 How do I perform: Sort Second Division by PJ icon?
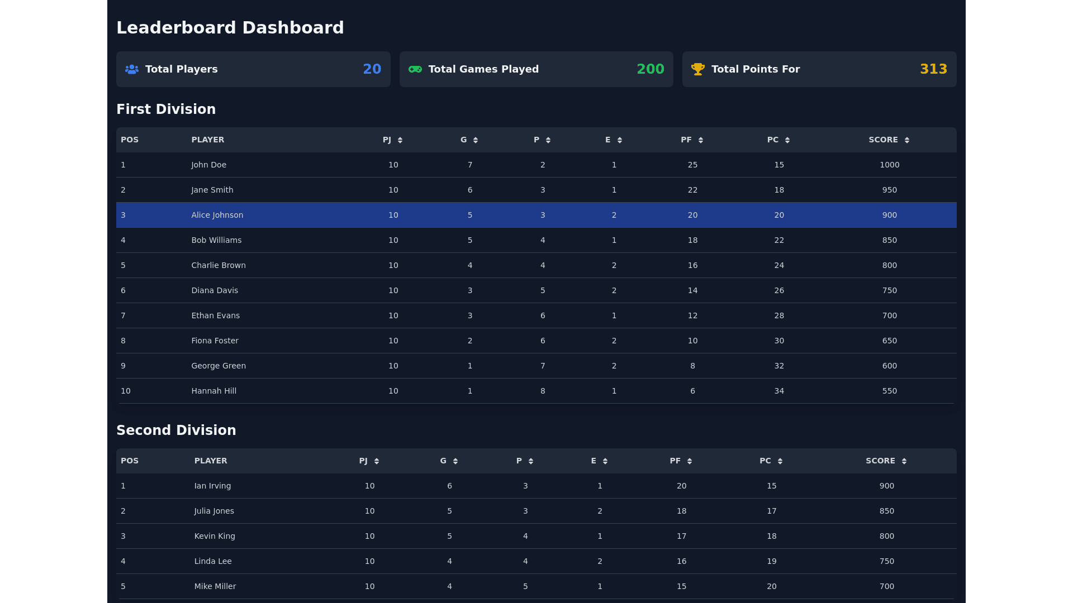coord(377,461)
